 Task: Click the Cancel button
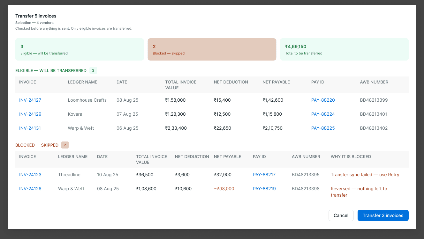341,215
